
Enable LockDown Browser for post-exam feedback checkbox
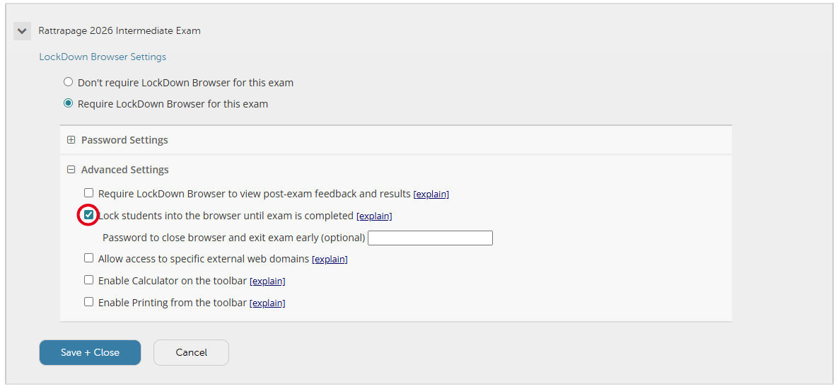(x=89, y=193)
